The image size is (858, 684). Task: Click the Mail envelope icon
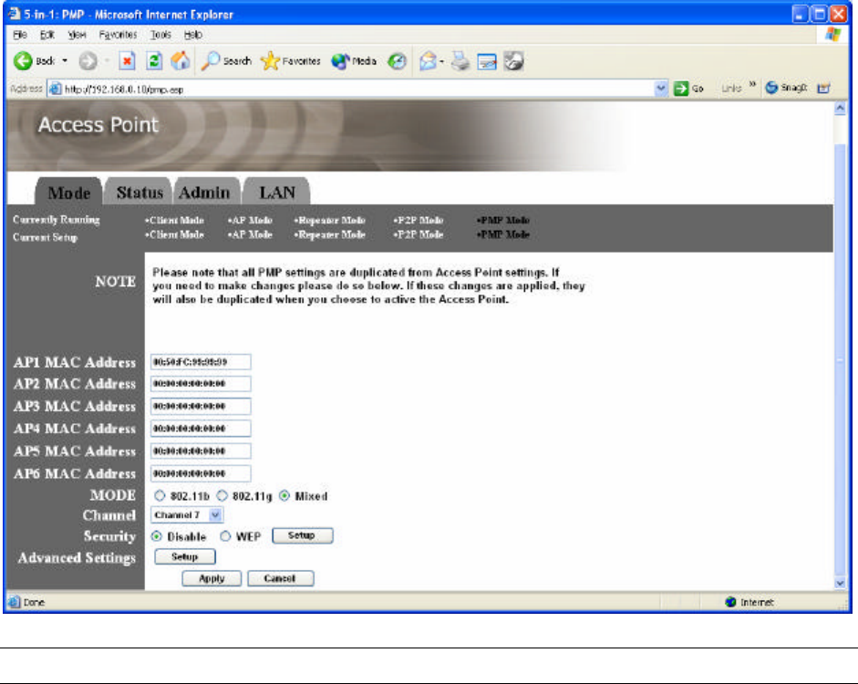[x=428, y=61]
